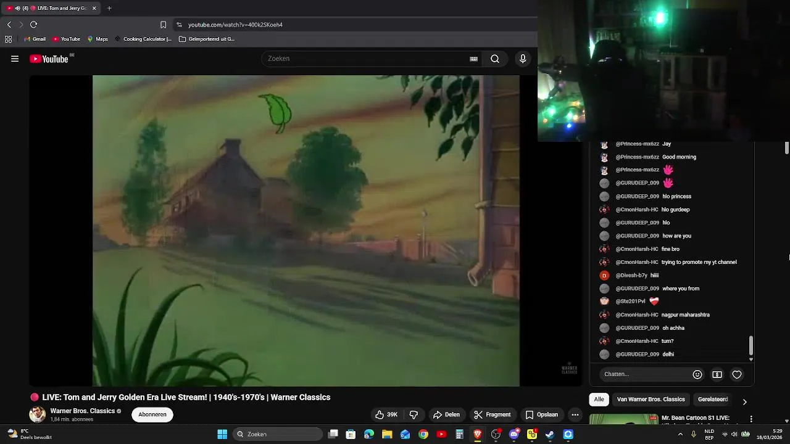This screenshot has height=444, width=790.
Task: Start voice search with the microphone icon
Action: (x=523, y=59)
